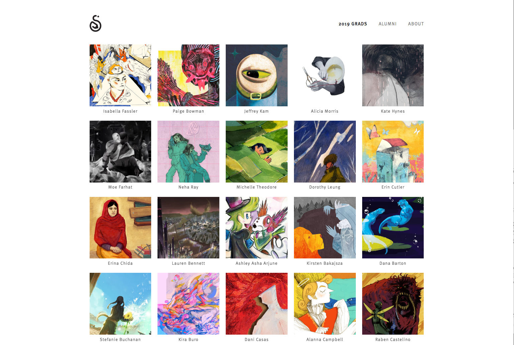Select the Kirsten Bakajsza name link
The height and width of the screenshot is (345, 514).
click(x=325, y=263)
